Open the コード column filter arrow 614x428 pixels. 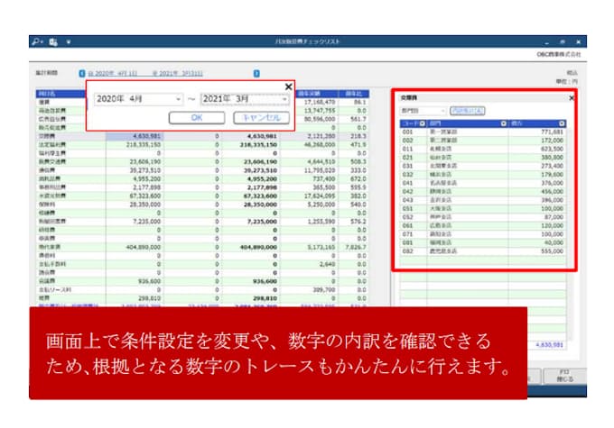click(x=421, y=123)
